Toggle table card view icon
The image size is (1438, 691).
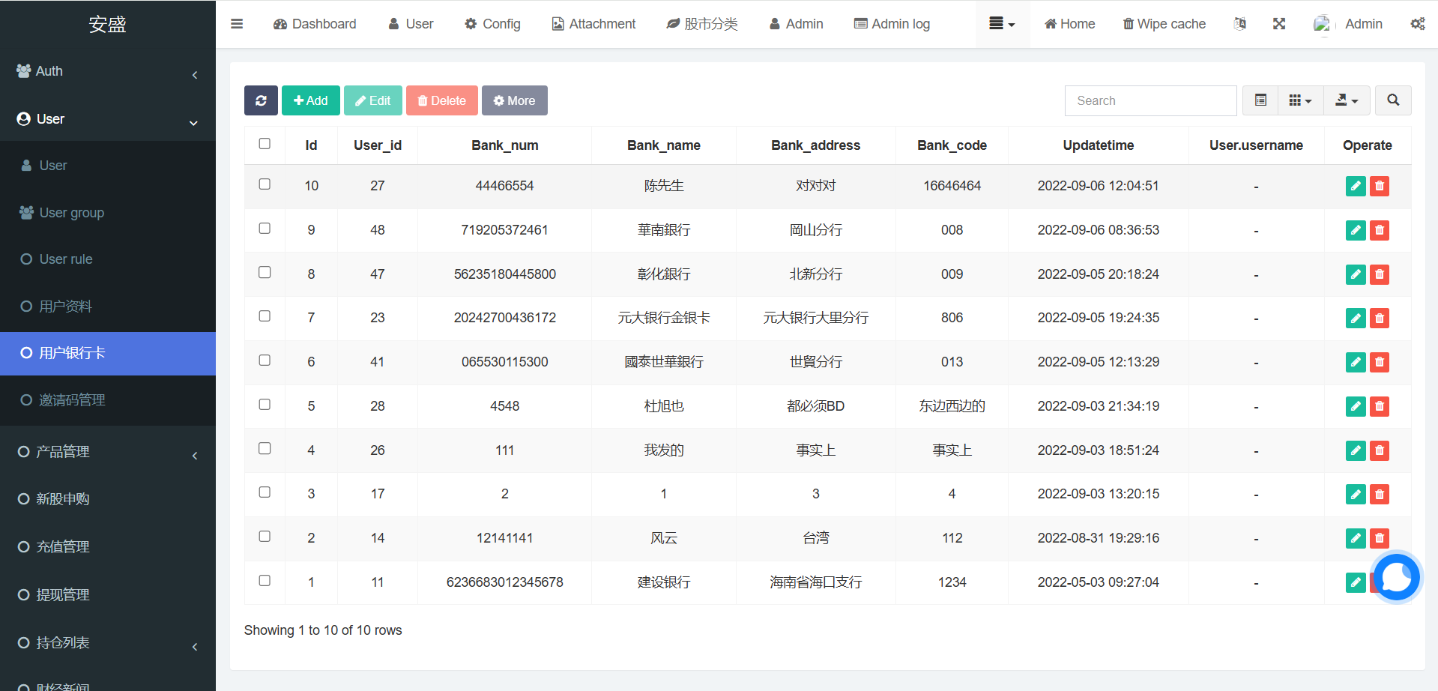pyautogui.click(x=1260, y=100)
